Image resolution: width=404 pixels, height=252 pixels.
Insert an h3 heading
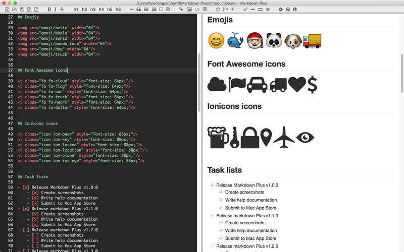93,9
